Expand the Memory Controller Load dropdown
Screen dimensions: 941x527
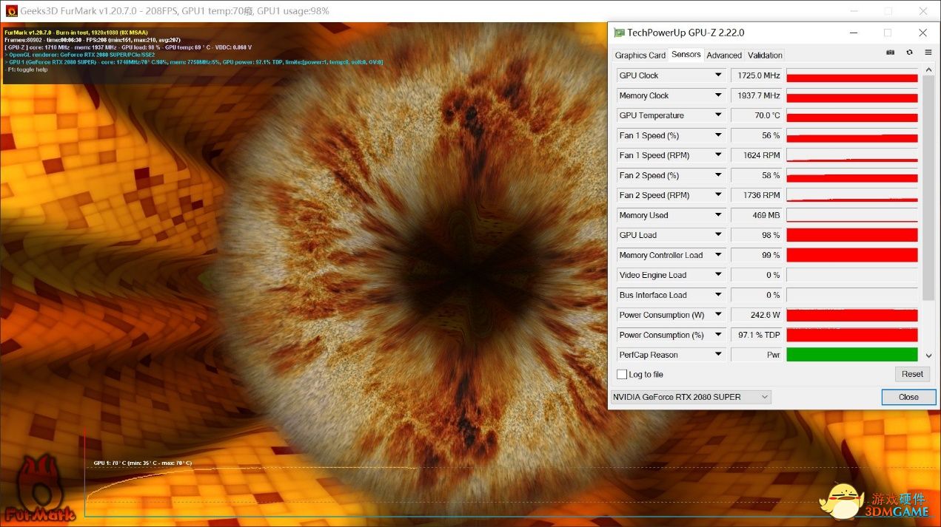[718, 255]
